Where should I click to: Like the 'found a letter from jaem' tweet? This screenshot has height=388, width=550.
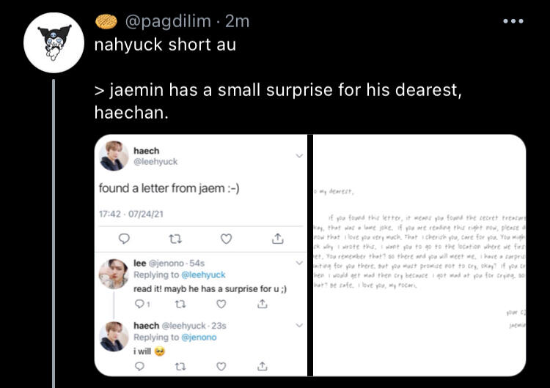point(227,239)
